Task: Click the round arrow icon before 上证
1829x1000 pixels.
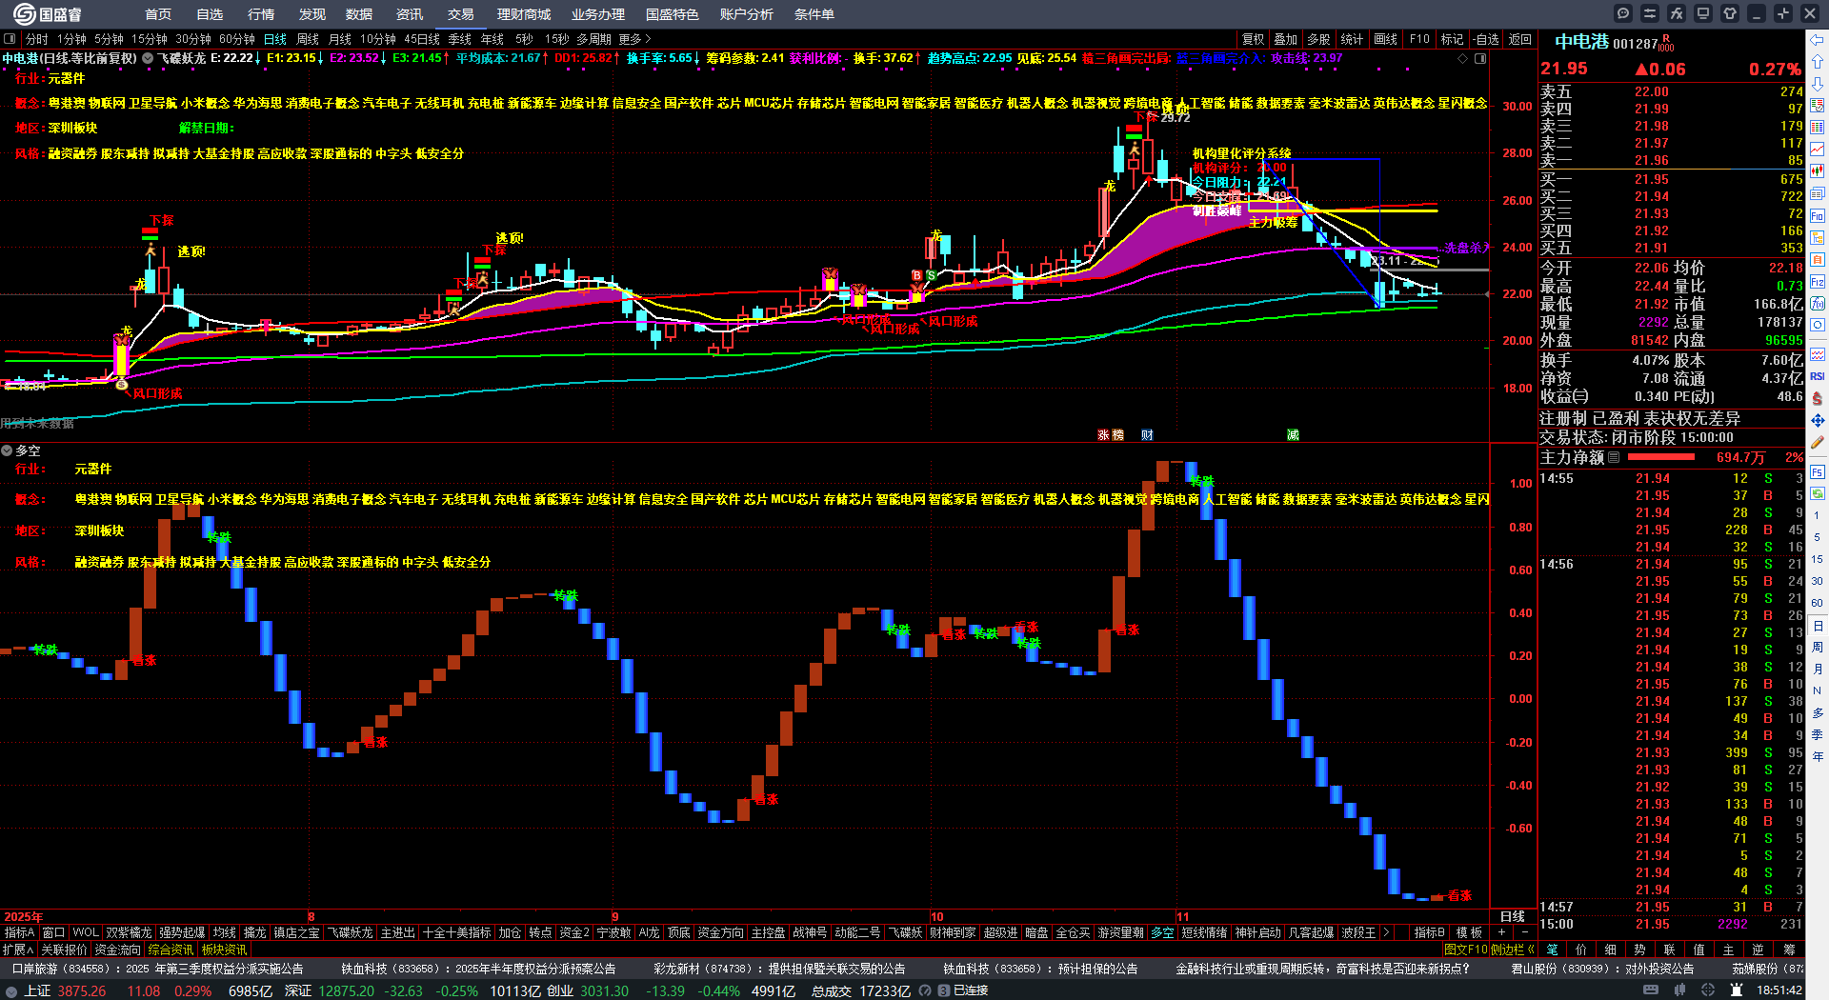Action: click(11, 991)
